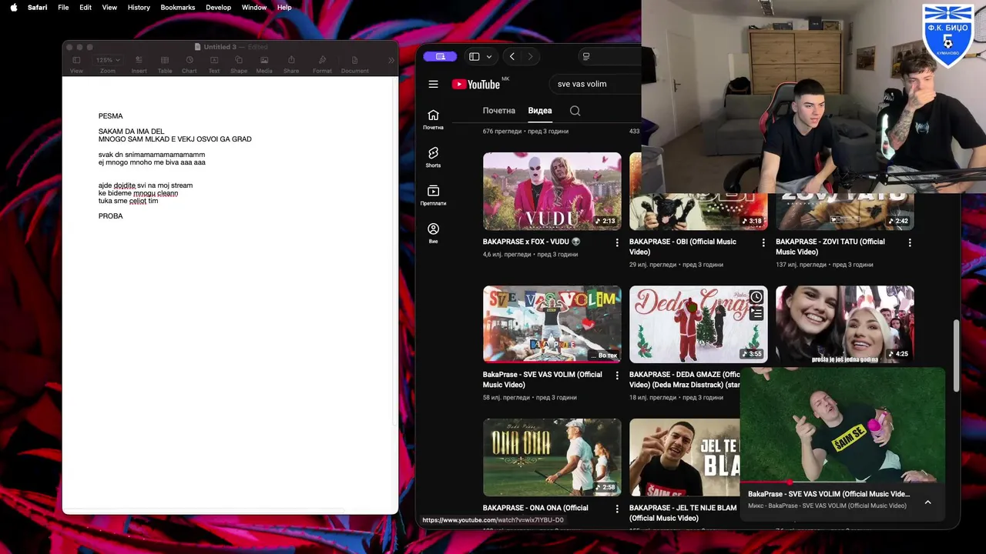The height and width of the screenshot is (554, 986).
Task: Click the channel search magnifier icon
Action: [575, 111]
